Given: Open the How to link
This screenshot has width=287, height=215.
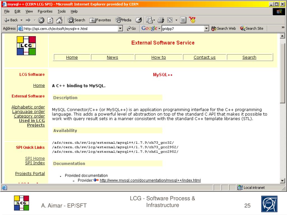Looking at the screenshot, I should click(159, 57).
